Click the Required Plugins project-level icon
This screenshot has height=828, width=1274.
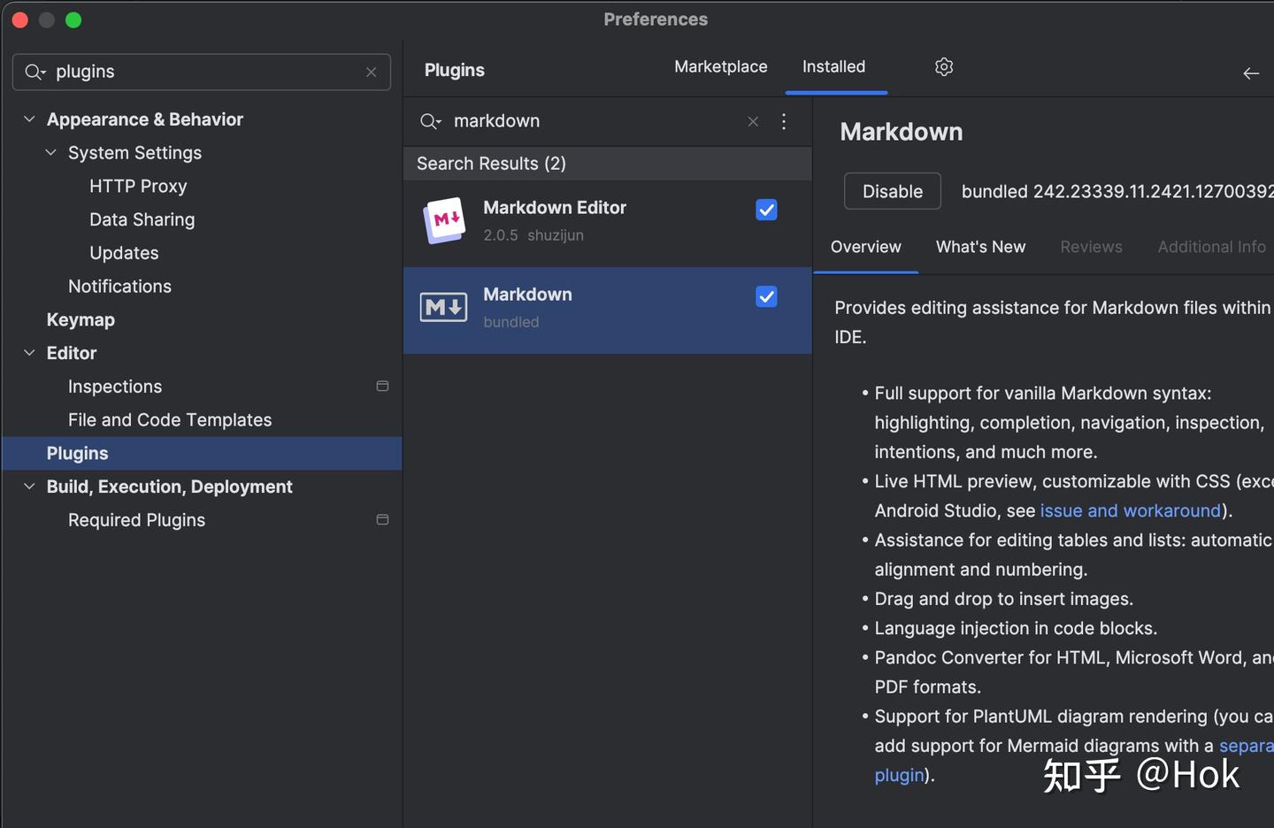pyautogui.click(x=382, y=520)
